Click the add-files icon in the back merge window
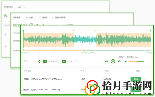Image resolution: width=155 pixels, height=97 pixels. (x=6, y=16)
